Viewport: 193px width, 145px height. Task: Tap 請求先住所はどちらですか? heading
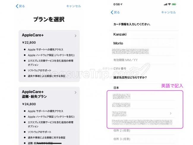click(x=130, y=78)
